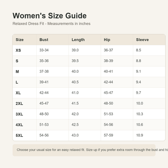Select the S size row label
This screenshot has height=168, width=168.
coord(17,61)
